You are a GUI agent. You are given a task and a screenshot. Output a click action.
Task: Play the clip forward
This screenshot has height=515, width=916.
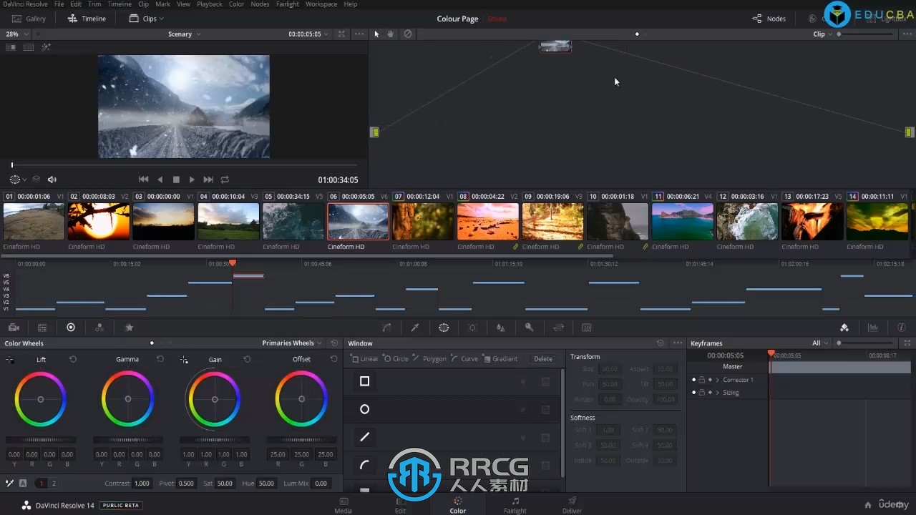pyautogui.click(x=192, y=180)
